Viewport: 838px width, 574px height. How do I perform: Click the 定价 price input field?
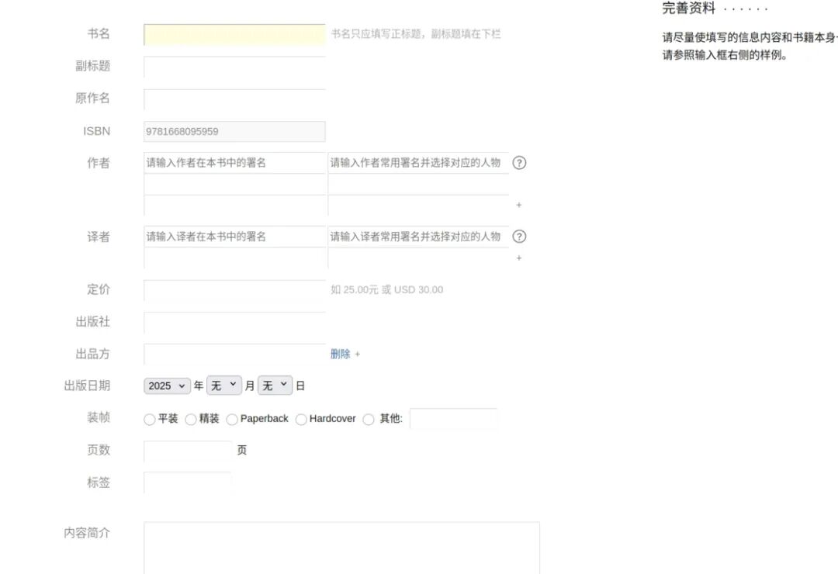tap(234, 290)
